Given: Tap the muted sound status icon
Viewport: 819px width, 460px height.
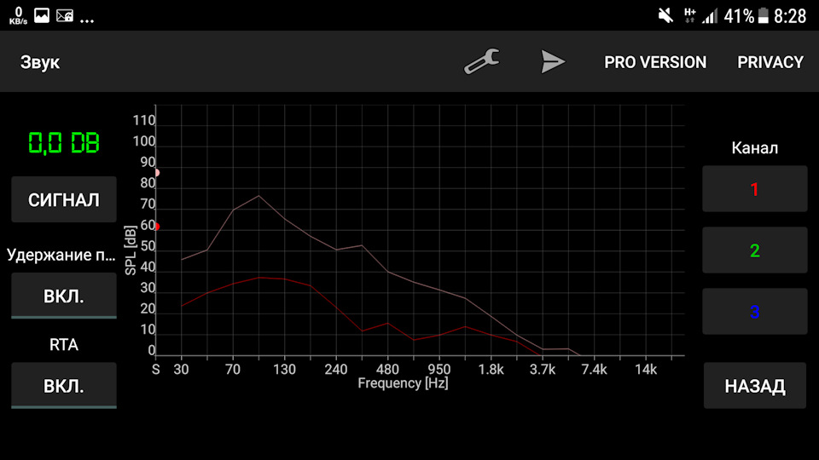Looking at the screenshot, I should click(x=665, y=15).
